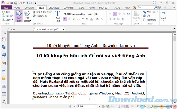Go to the next page
The width and height of the screenshot is (177, 109).
pos(99,106)
